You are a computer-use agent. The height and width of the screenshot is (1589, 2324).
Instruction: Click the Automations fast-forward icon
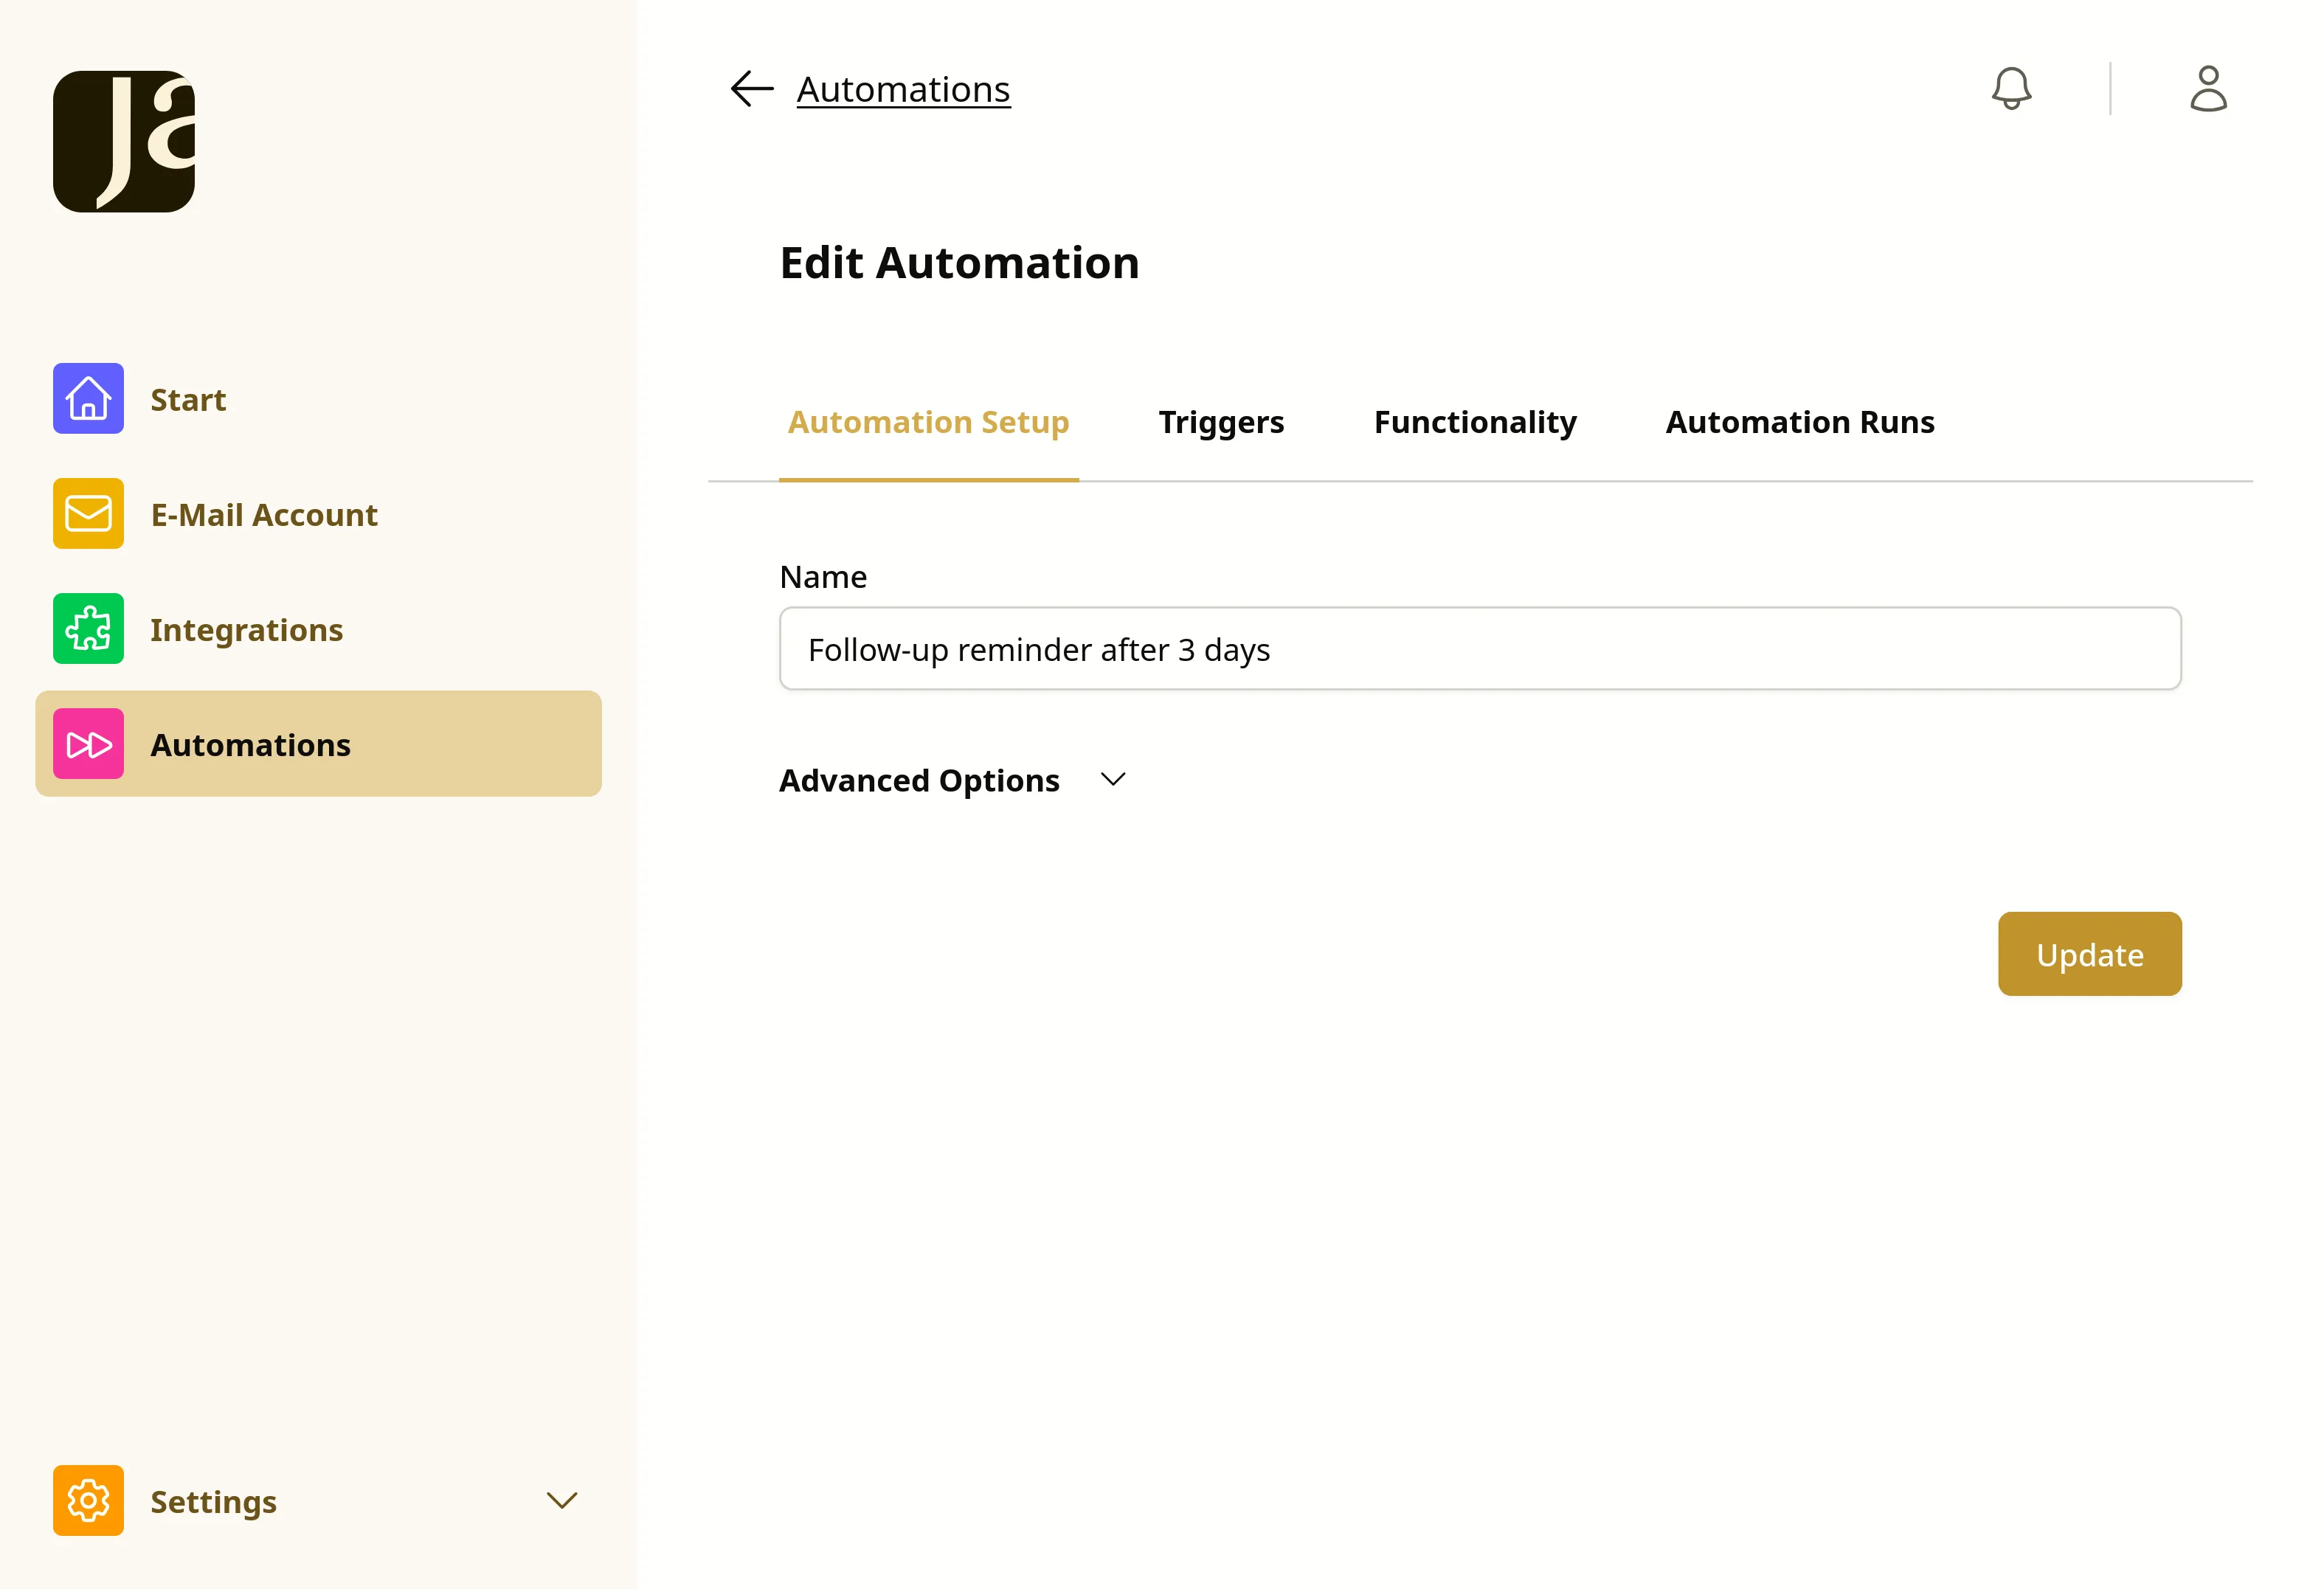point(88,744)
